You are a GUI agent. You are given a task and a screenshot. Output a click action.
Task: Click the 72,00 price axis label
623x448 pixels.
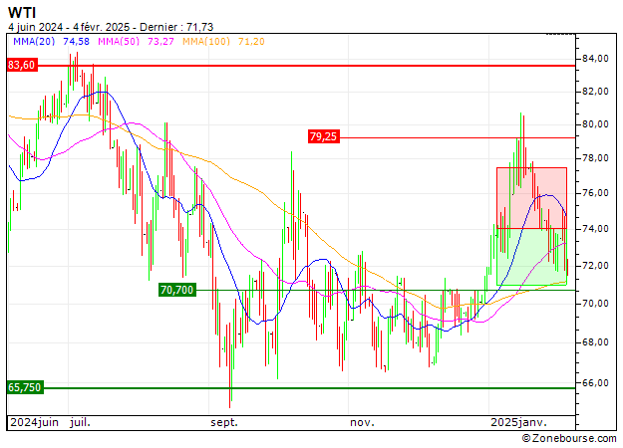tap(595, 265)
